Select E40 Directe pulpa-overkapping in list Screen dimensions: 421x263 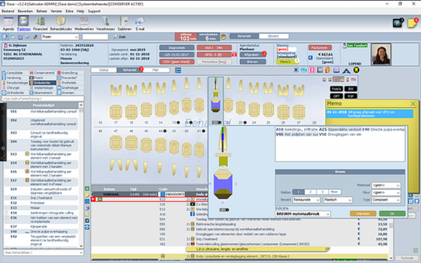[43, 232]
